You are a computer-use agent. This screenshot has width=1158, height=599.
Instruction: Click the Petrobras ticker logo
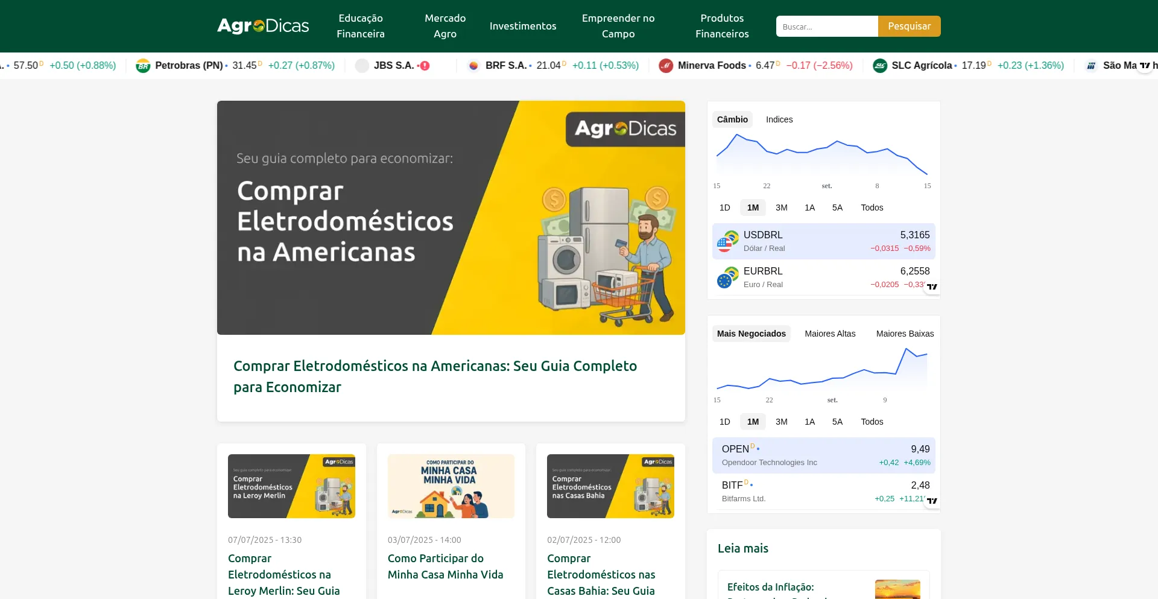click(143, 66)
